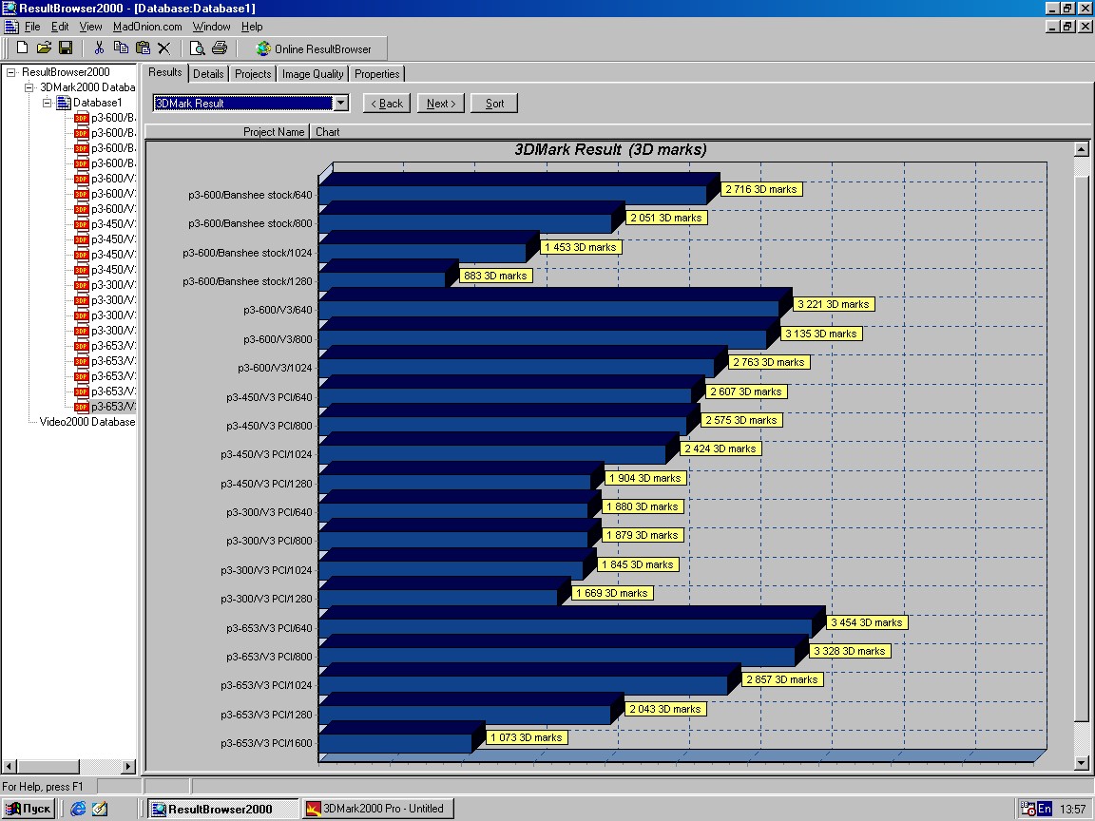
Task: Collapse the Database1 tree node
Action: coord(48,103)
